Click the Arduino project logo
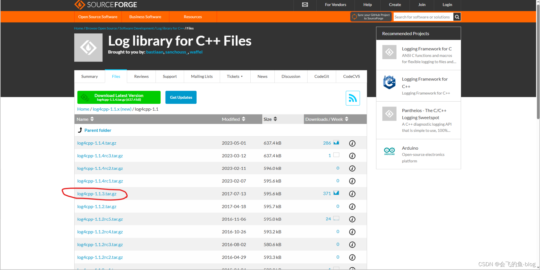The height and width of the screenshot is (270, 540). pyautogui.click(x=389, y=151)
